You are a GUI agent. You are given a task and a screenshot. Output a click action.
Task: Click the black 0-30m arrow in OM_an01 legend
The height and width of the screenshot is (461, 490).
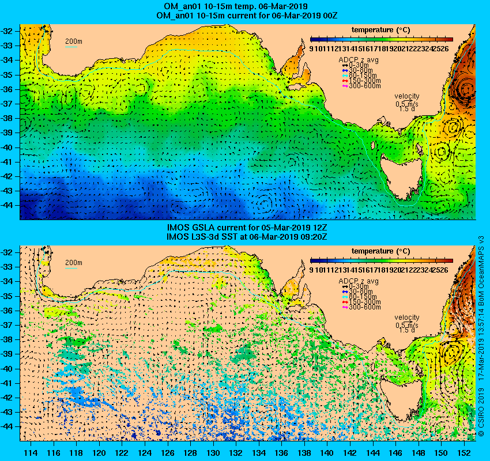click(345, 65)
